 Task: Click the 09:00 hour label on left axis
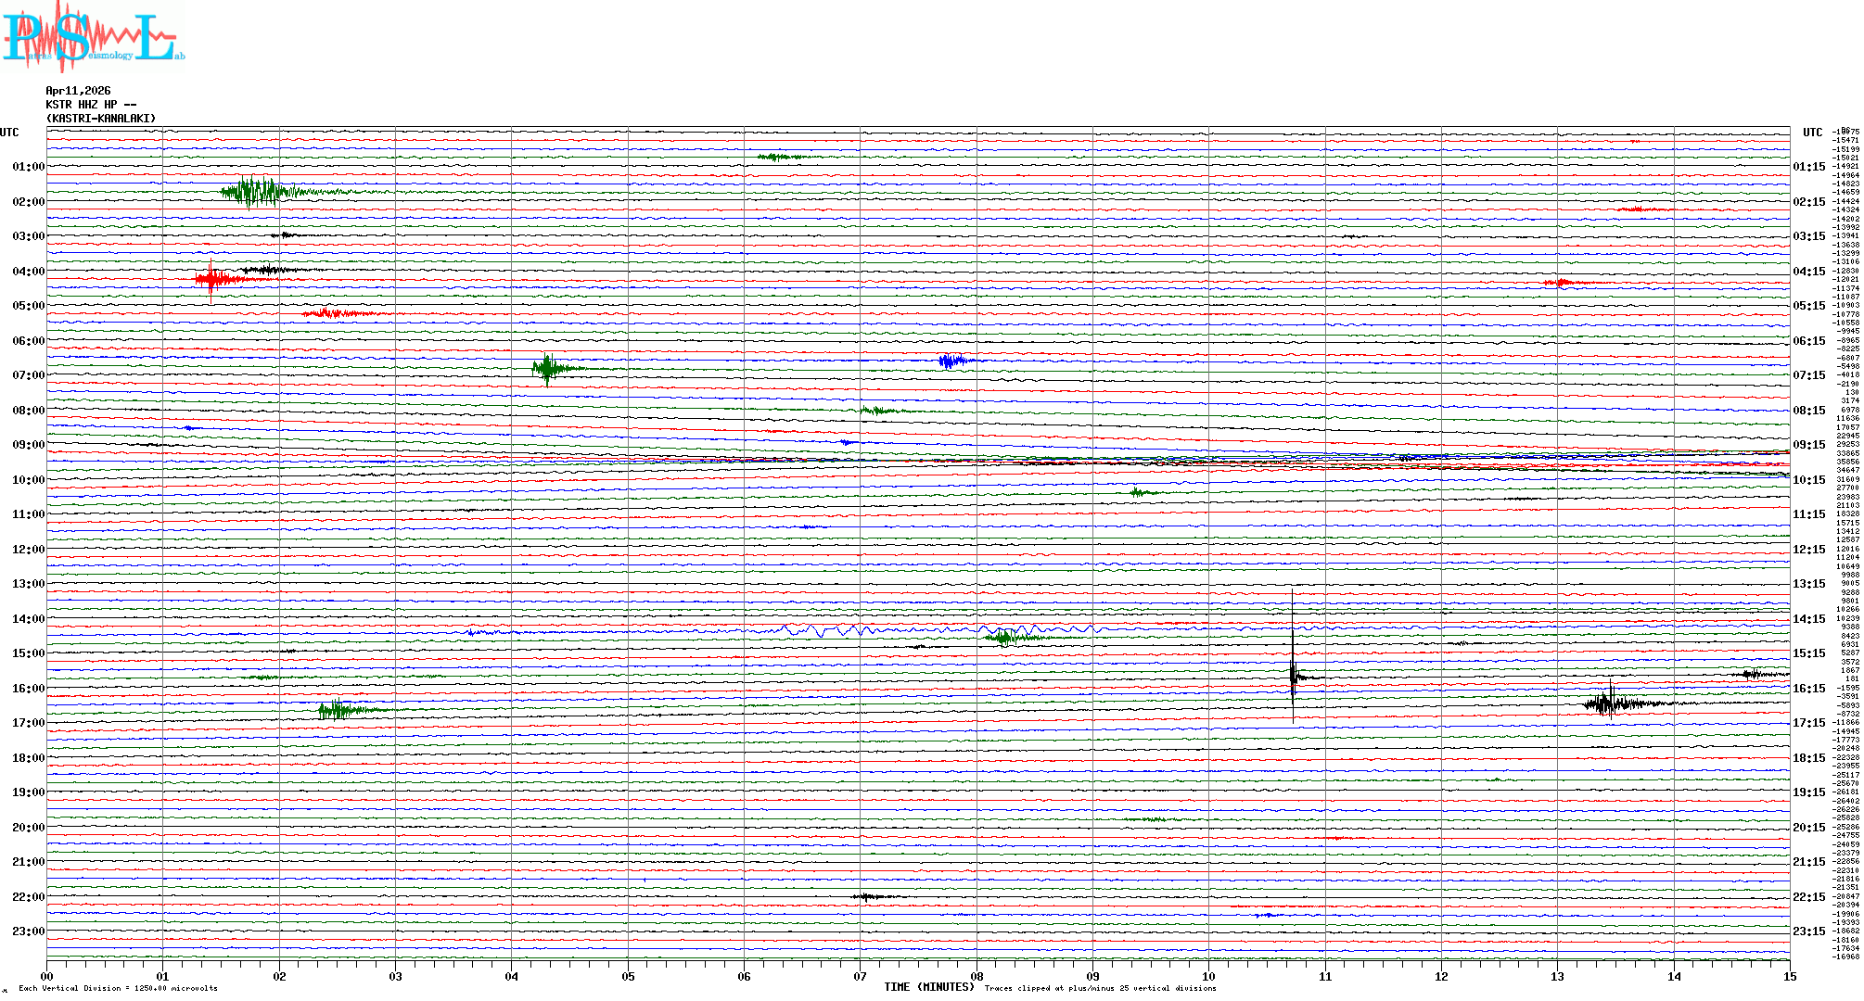pyautogui.click(x=28, y=445)
